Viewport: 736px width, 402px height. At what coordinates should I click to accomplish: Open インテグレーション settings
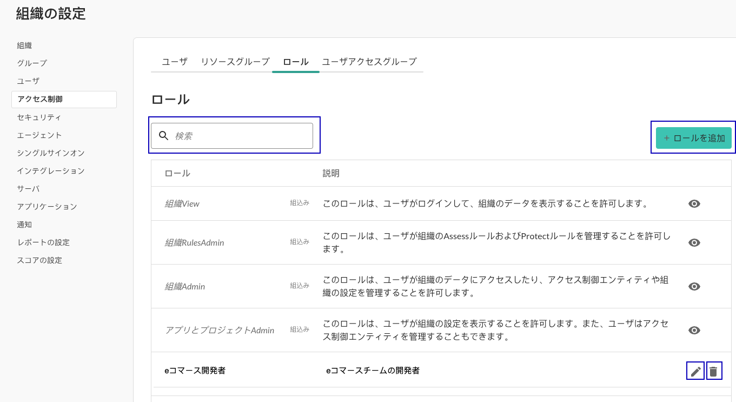pos(51,171)
